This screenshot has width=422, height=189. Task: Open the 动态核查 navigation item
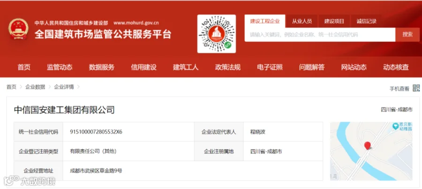[x=396, y=67]
